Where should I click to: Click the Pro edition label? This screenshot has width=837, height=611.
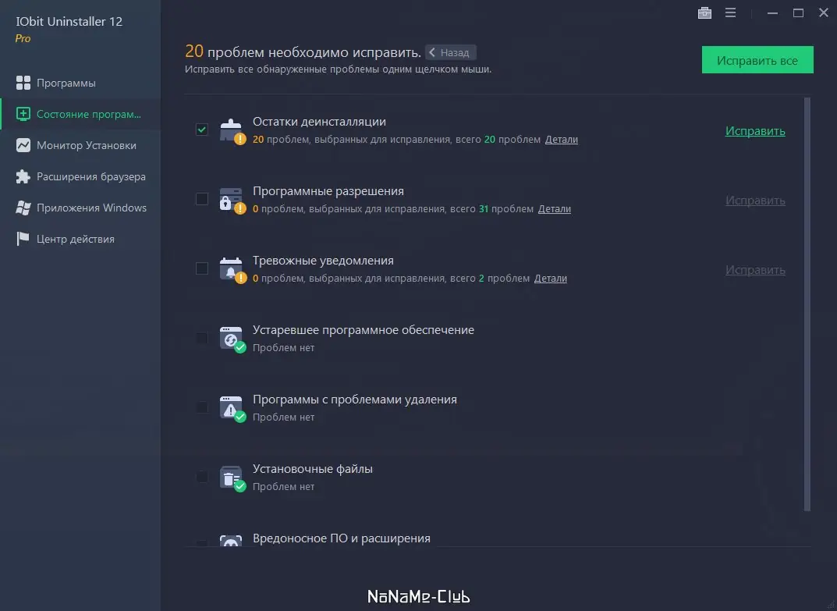23,38
